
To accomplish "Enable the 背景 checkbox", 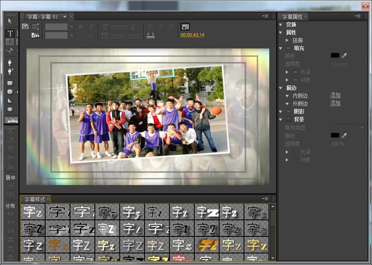I will [289, 119].
